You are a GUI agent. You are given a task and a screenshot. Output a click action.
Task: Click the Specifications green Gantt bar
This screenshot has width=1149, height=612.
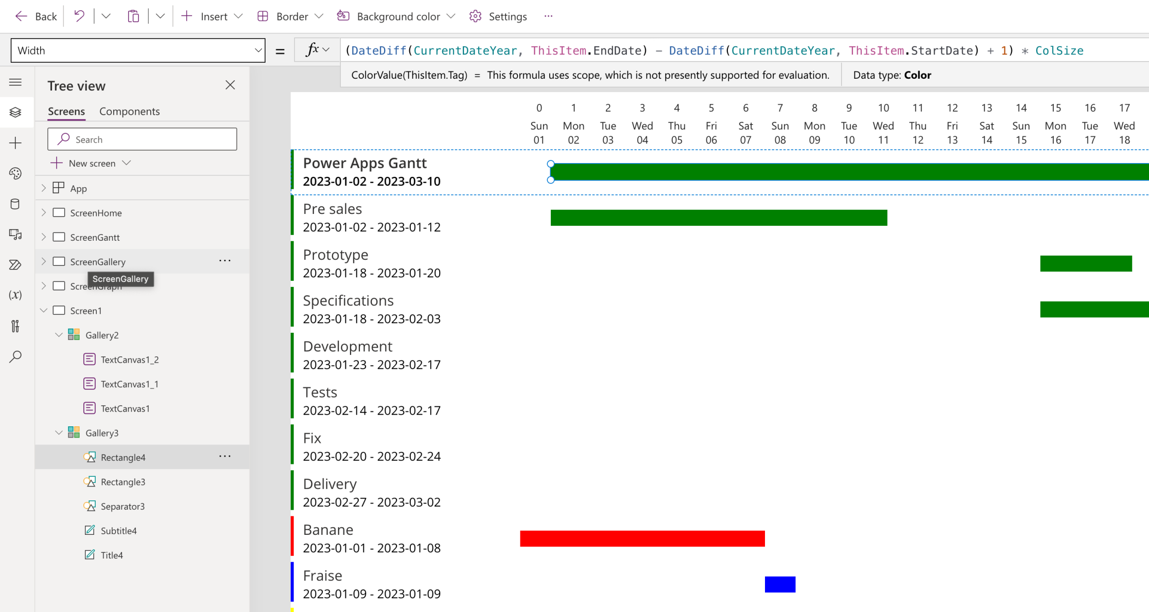1094,309
